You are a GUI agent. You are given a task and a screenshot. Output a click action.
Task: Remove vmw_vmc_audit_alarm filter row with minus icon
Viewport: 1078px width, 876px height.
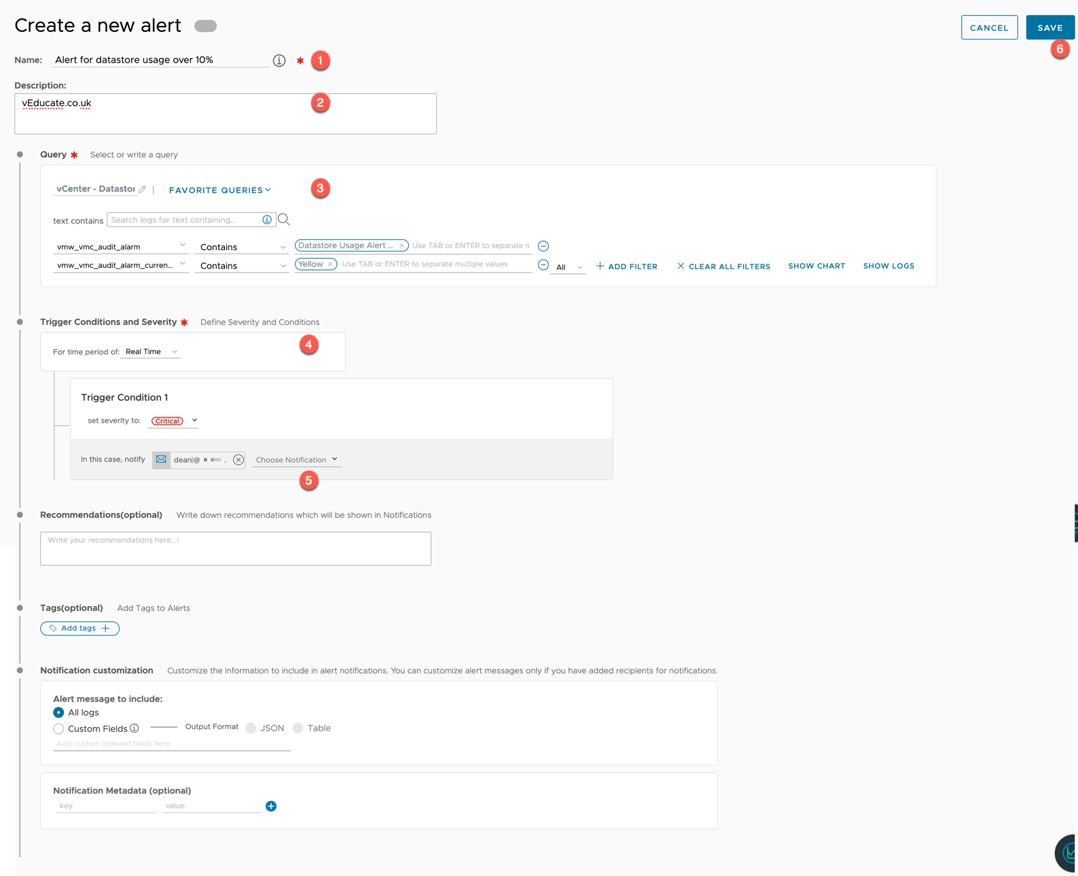(543, 246)
